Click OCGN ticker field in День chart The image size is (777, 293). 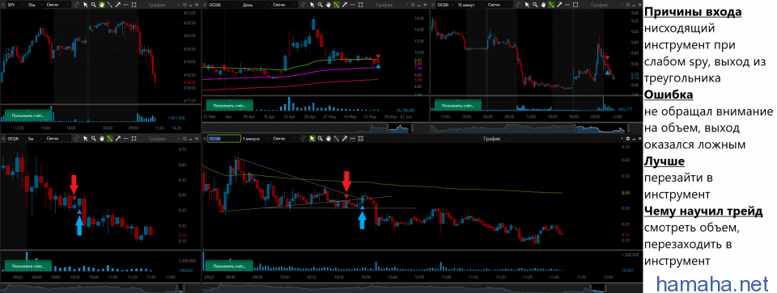click(224, 5)
